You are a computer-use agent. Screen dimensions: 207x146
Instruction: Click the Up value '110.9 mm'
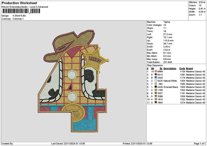pos(168,41)
